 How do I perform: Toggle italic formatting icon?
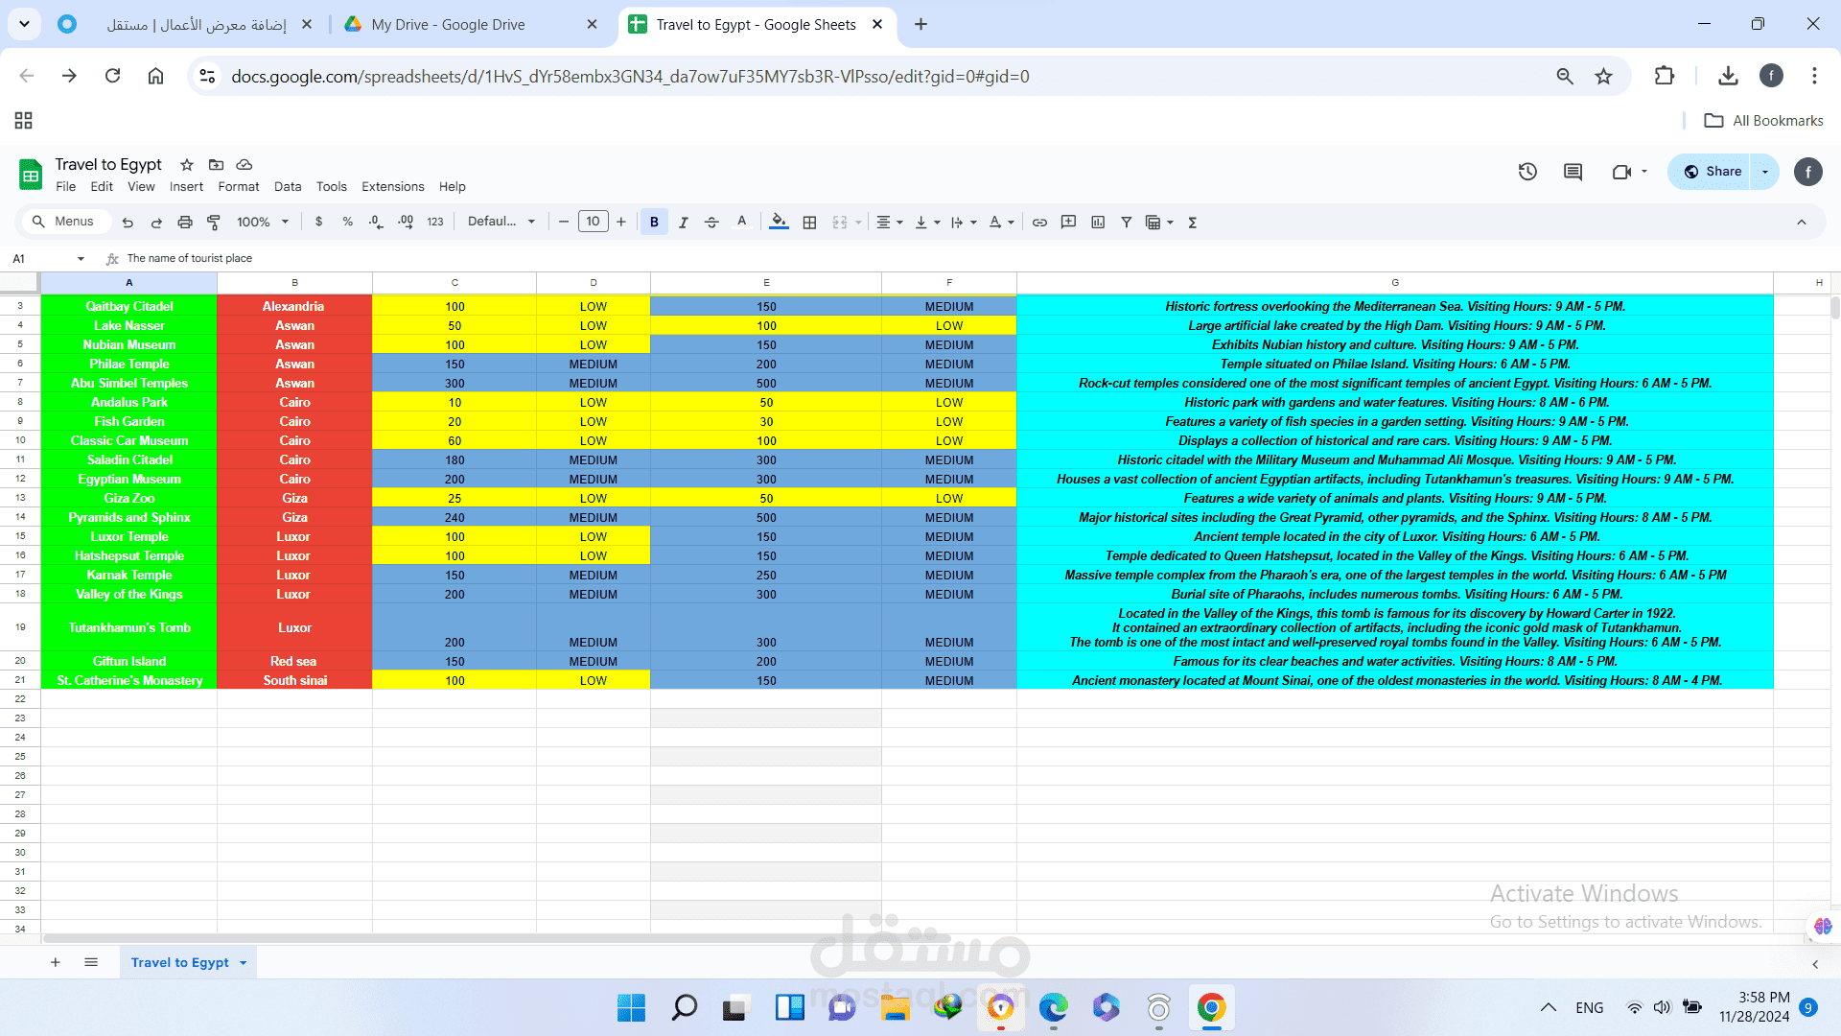pos(683,223)
